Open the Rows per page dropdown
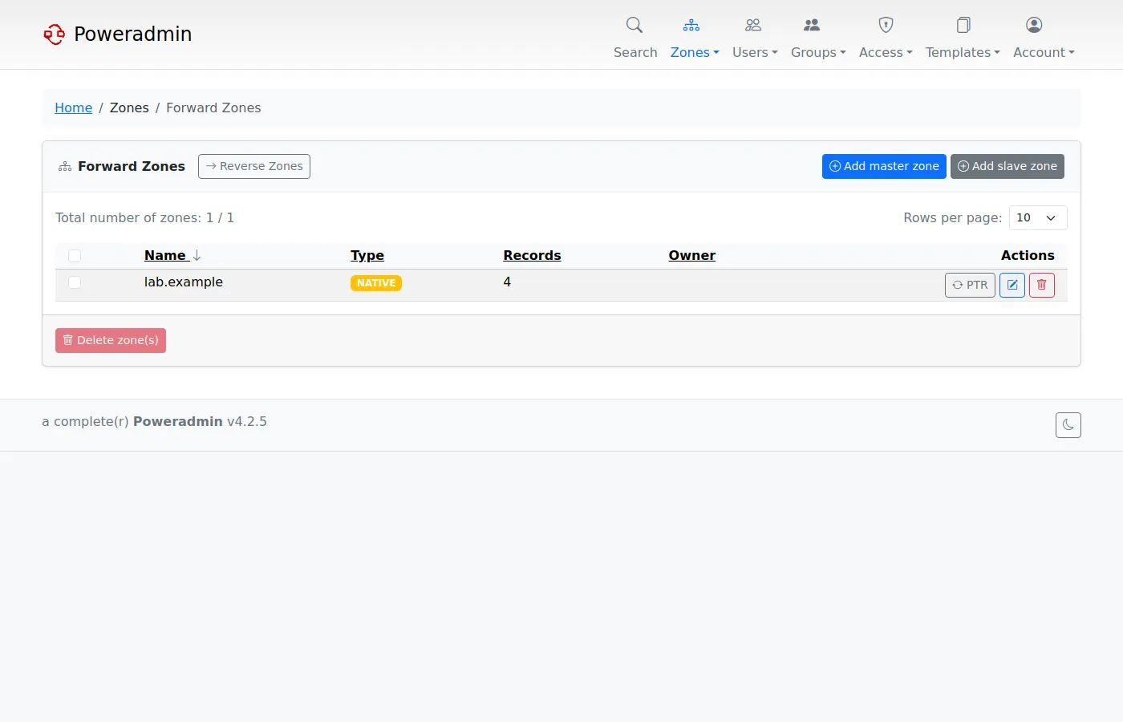Image resolution: width=1123 pixels, height=722 pixels. click(1038, 217)
